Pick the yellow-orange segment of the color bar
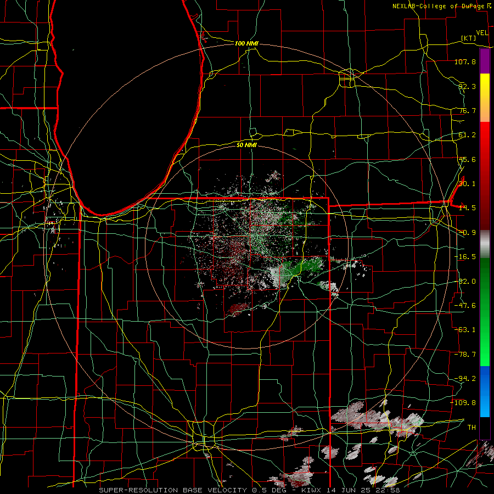The image size is (494, 494). 485,98
